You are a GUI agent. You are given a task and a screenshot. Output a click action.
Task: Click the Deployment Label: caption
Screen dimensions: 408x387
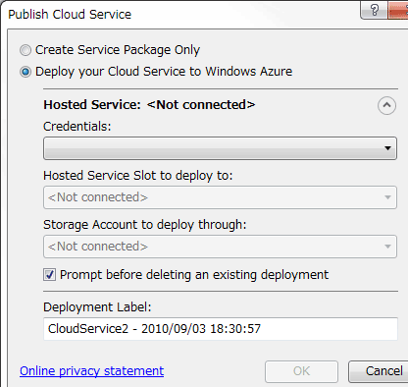tap(97, 307)
